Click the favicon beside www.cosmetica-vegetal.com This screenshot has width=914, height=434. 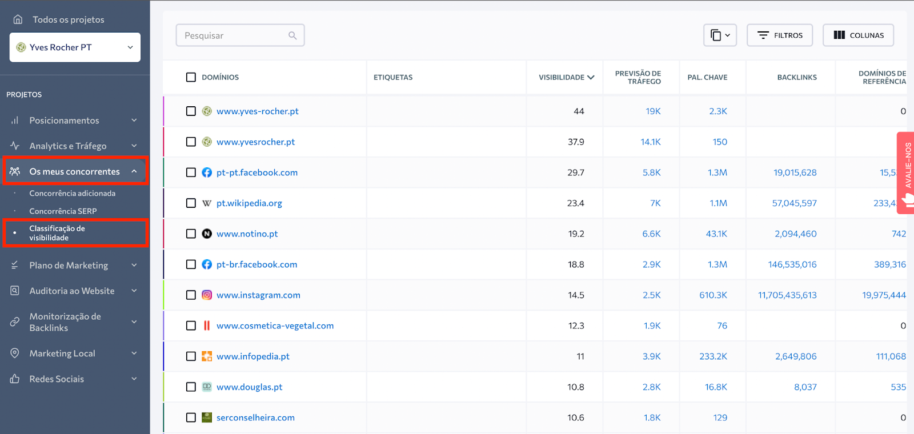point(207,325)
